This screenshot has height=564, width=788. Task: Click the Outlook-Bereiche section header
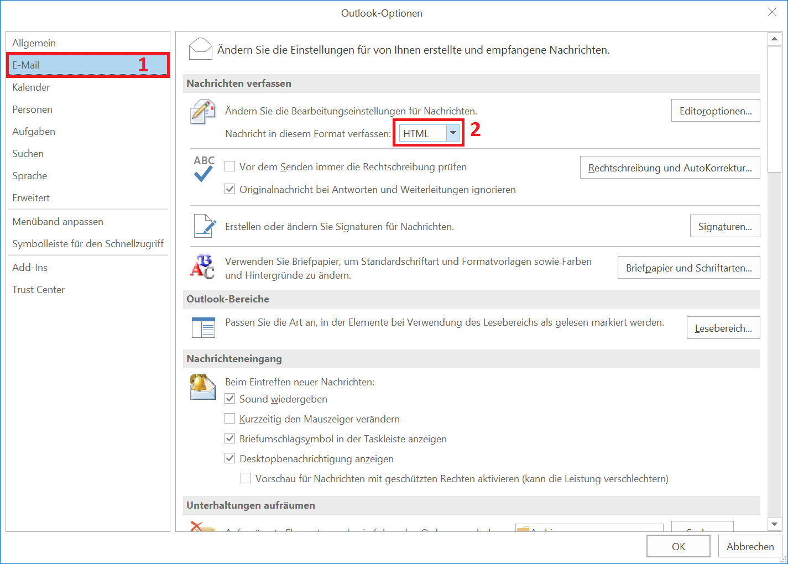coord(473,299)
